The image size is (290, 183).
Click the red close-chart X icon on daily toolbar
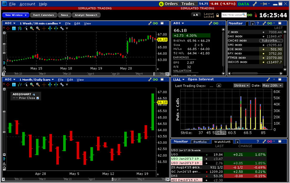(x=4, y=85)
